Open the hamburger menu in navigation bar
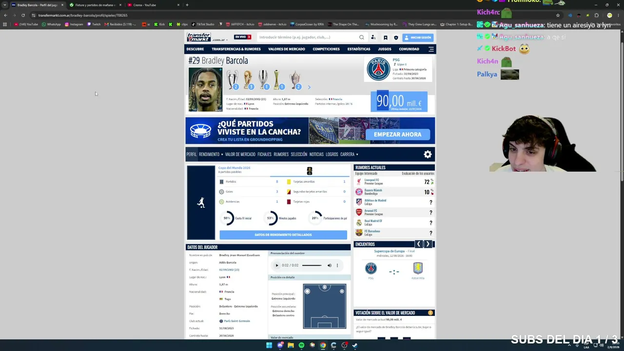This screenshot has height=351, width=624. 431,49
